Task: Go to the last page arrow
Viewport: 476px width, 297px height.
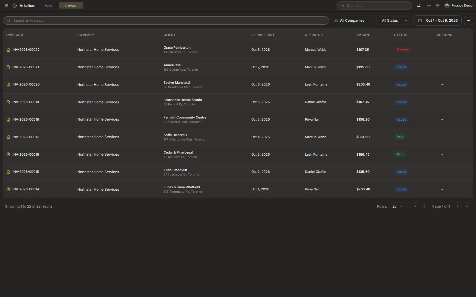Action: (x=467, y=206)
